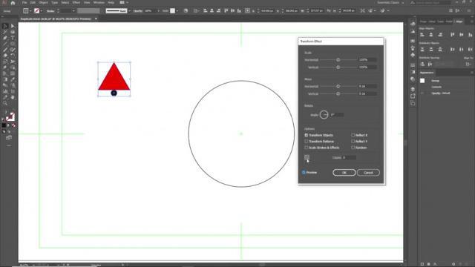The width and height of the screenshot is (475, 267).
Task: Open the Object menu
Action: coord(43,2)
